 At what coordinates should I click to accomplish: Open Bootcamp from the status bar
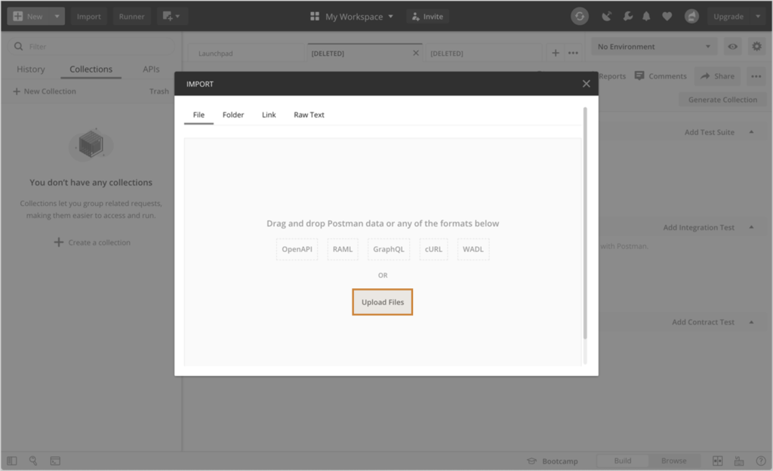point(553,461)
